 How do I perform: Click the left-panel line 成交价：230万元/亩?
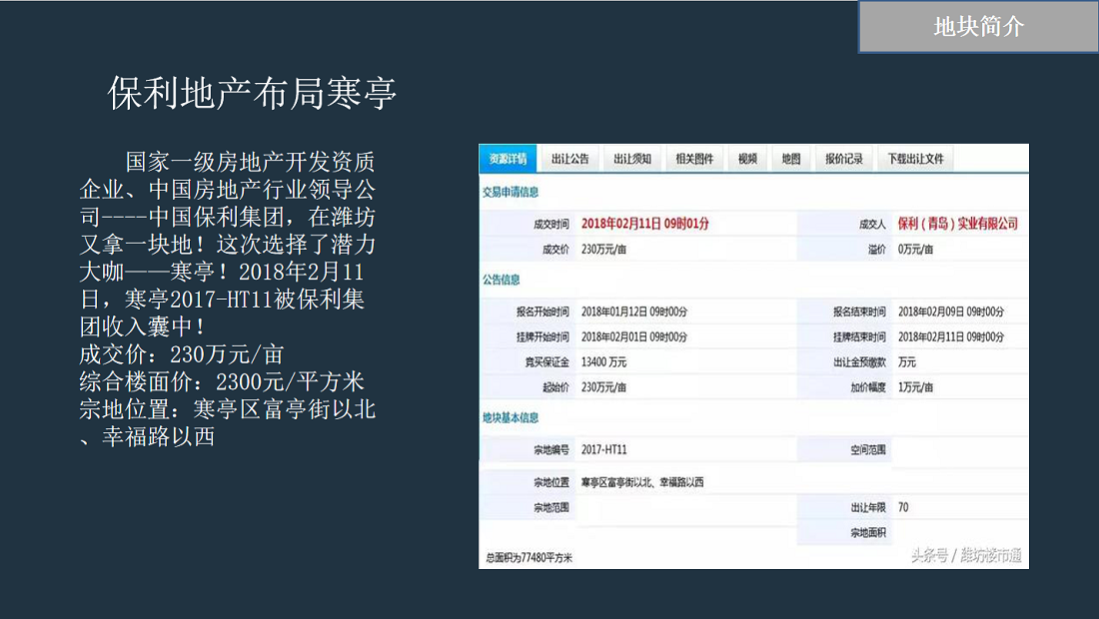pyautogui.click(x=182, y=354)
